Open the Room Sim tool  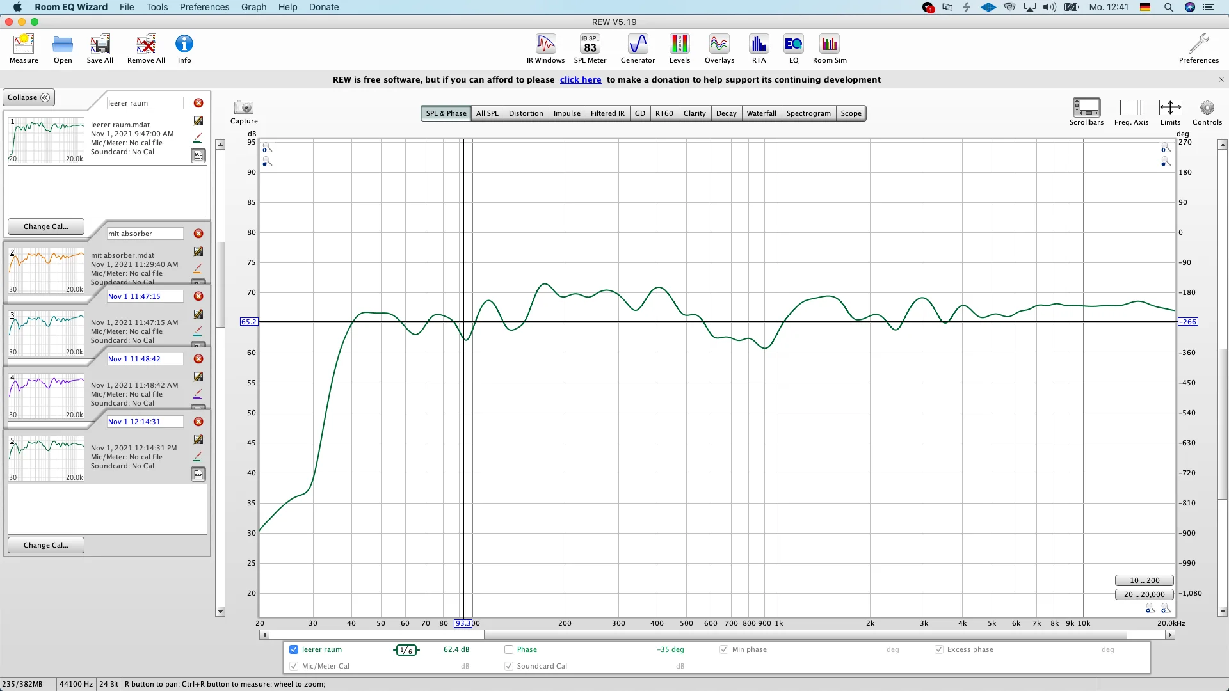(x=830, y=49)
